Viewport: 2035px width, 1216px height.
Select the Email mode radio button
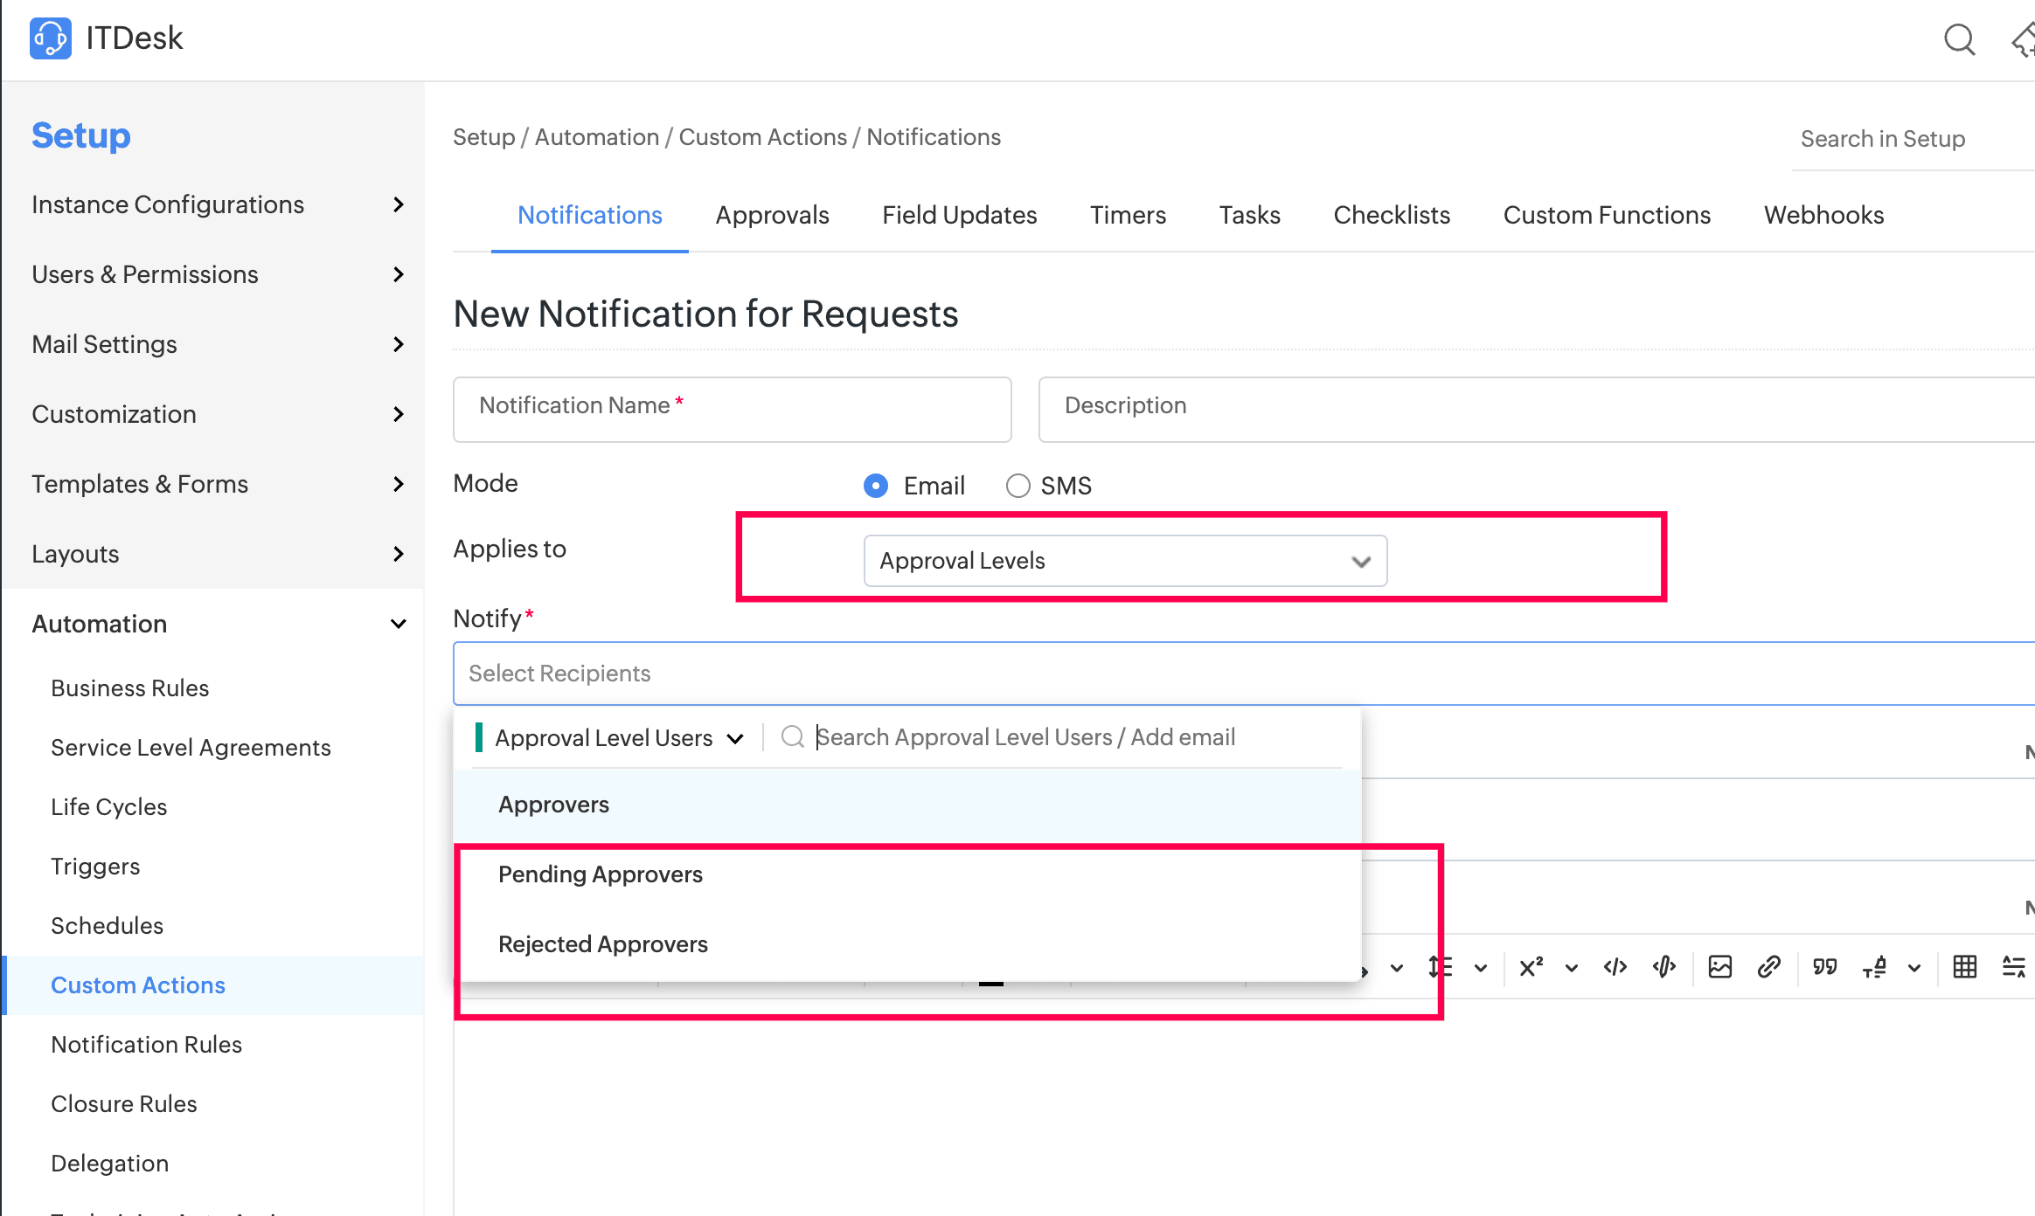click(876, 486)
